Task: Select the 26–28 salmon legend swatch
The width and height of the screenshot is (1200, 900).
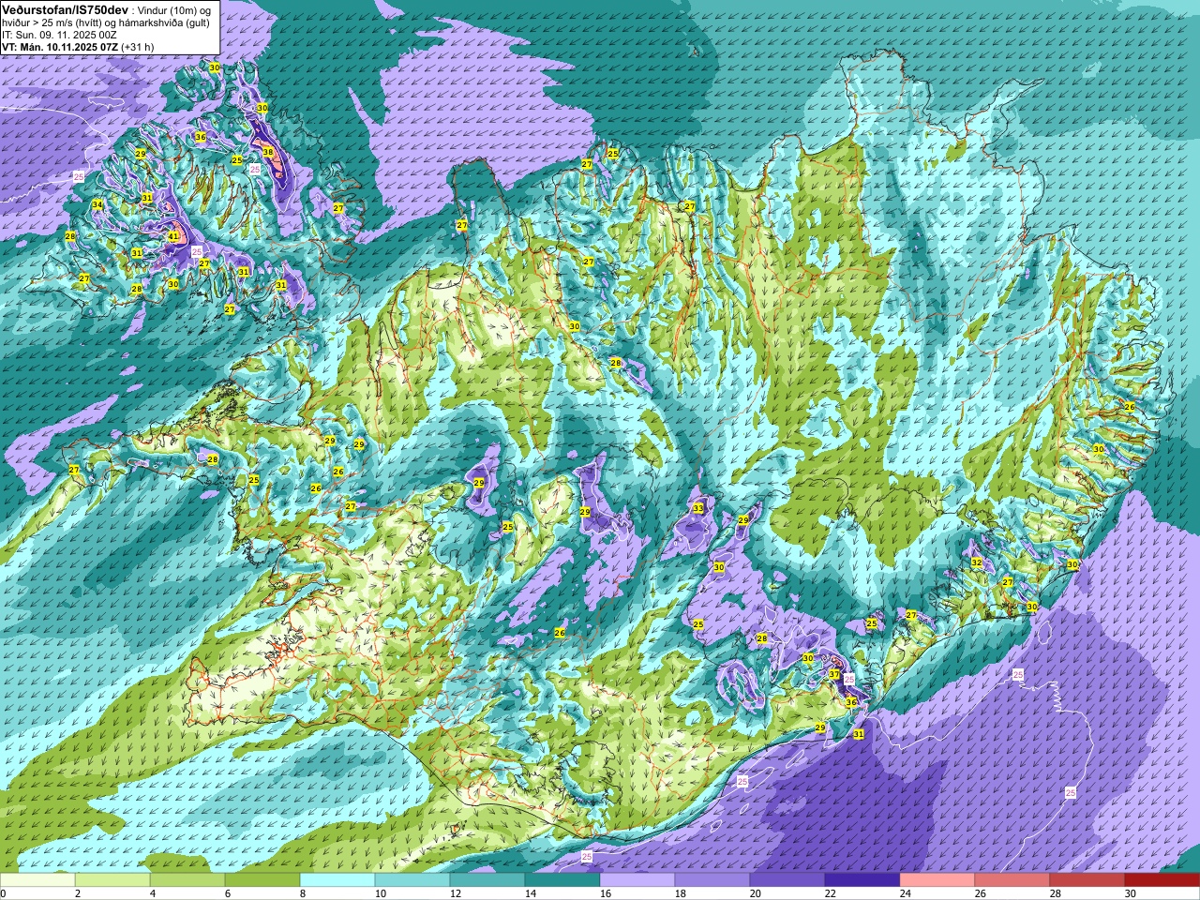Action: pos(1012,880)
